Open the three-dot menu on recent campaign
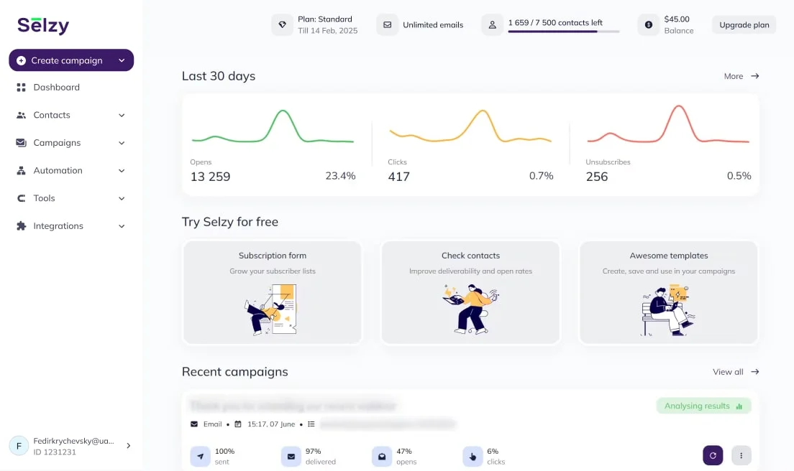This screenshot has height=471, width=794. [741, 455]
